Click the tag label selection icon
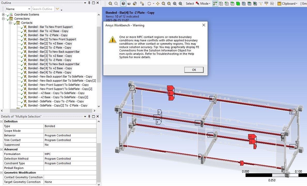The width and height of the screenshot is (307, 186). pos(266,4)
